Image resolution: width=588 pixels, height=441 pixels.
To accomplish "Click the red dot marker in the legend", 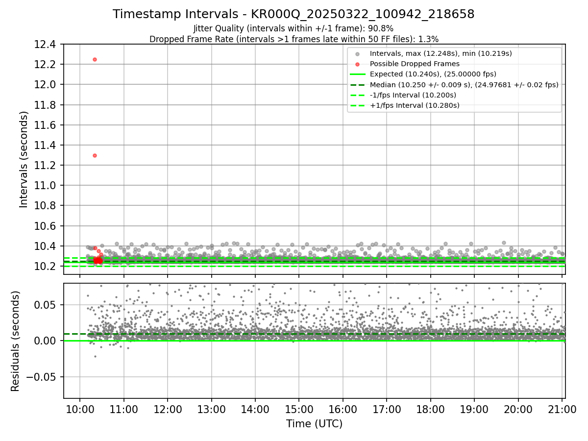I will 358,64.
